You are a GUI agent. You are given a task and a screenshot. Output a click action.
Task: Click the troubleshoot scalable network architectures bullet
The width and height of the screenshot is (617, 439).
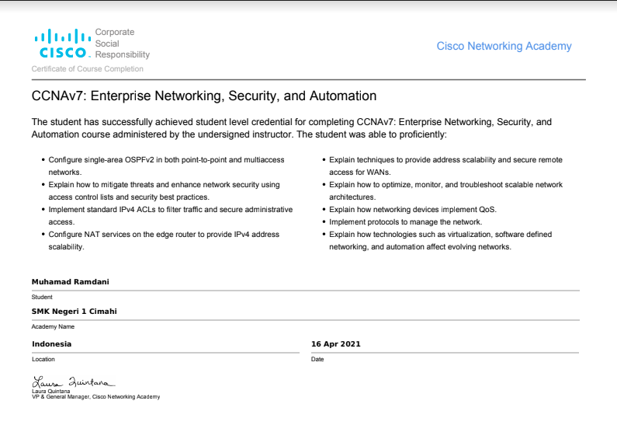(x=445, y=190)
